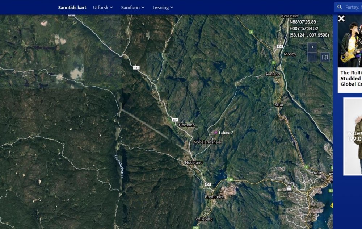362x229 pixels.
Task: Open the Sanntids kart tab
Action: pos(72,7)
